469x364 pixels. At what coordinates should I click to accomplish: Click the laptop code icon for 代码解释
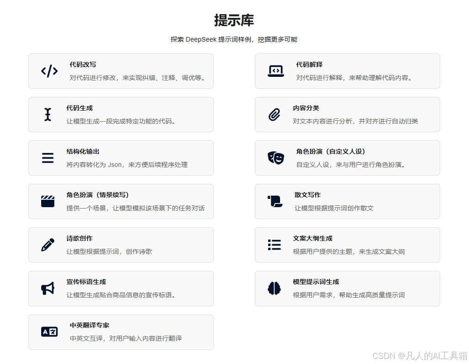276,71
